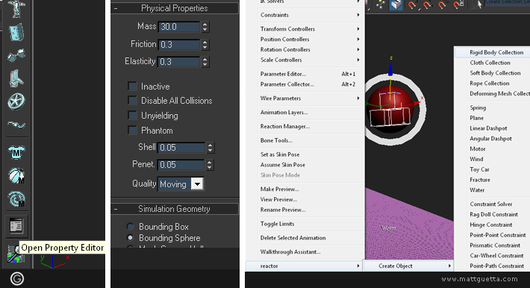Select the Hinge constraint icon
Screen dimensions: 530x288
(16, 32)
